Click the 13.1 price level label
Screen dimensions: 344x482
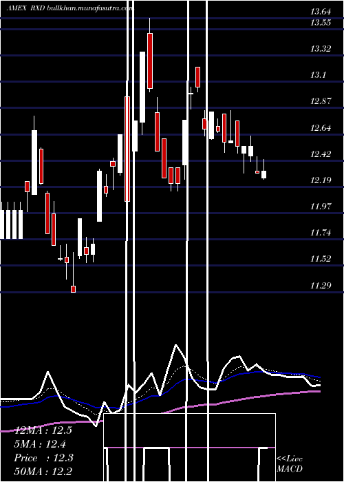(318, 75)
